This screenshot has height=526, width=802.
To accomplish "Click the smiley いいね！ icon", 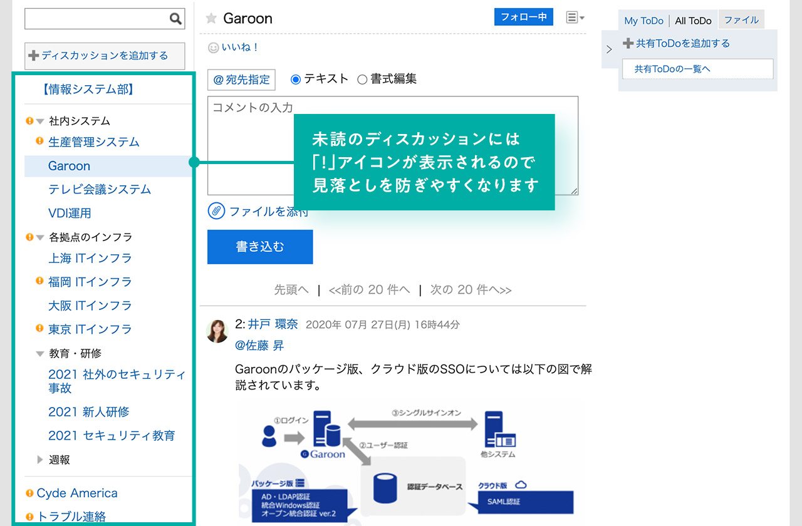I will (214, 47).
